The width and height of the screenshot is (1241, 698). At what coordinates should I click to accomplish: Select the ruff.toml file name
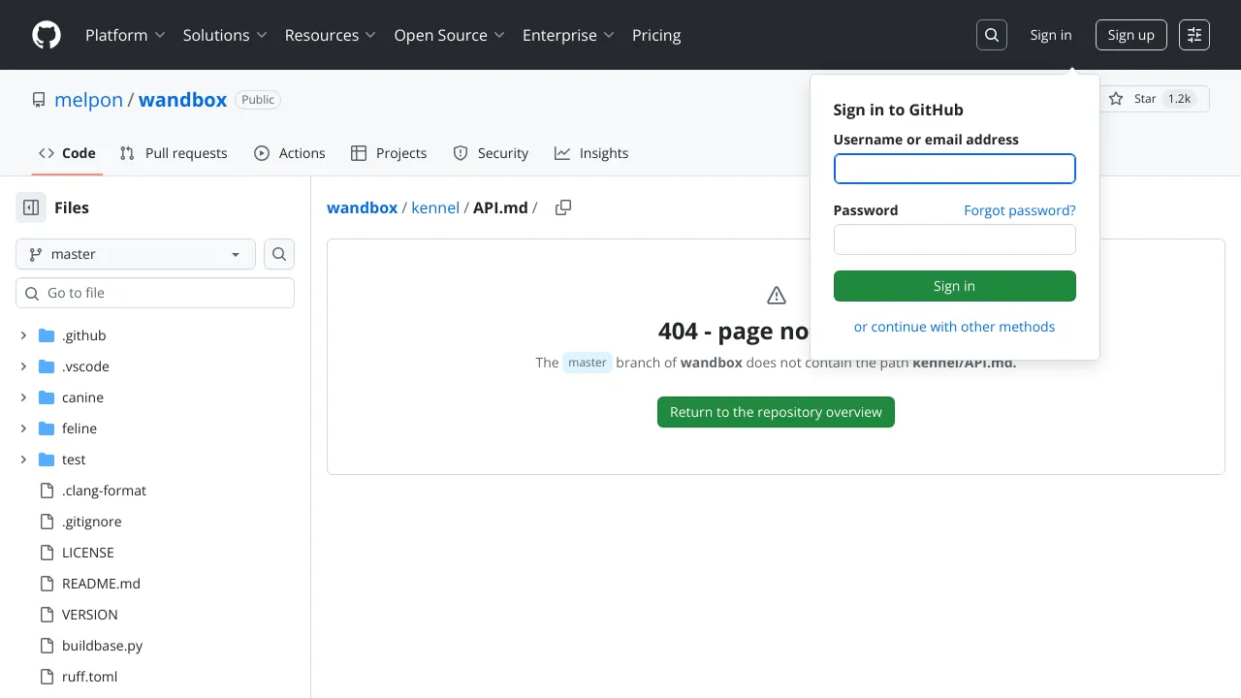(x=89, y=677)
